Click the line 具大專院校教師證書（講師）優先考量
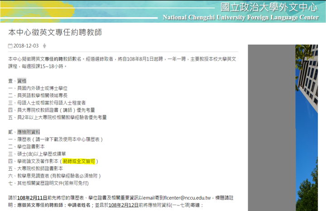This screenshot has width=326, height=211. click(x=56, y=110)
